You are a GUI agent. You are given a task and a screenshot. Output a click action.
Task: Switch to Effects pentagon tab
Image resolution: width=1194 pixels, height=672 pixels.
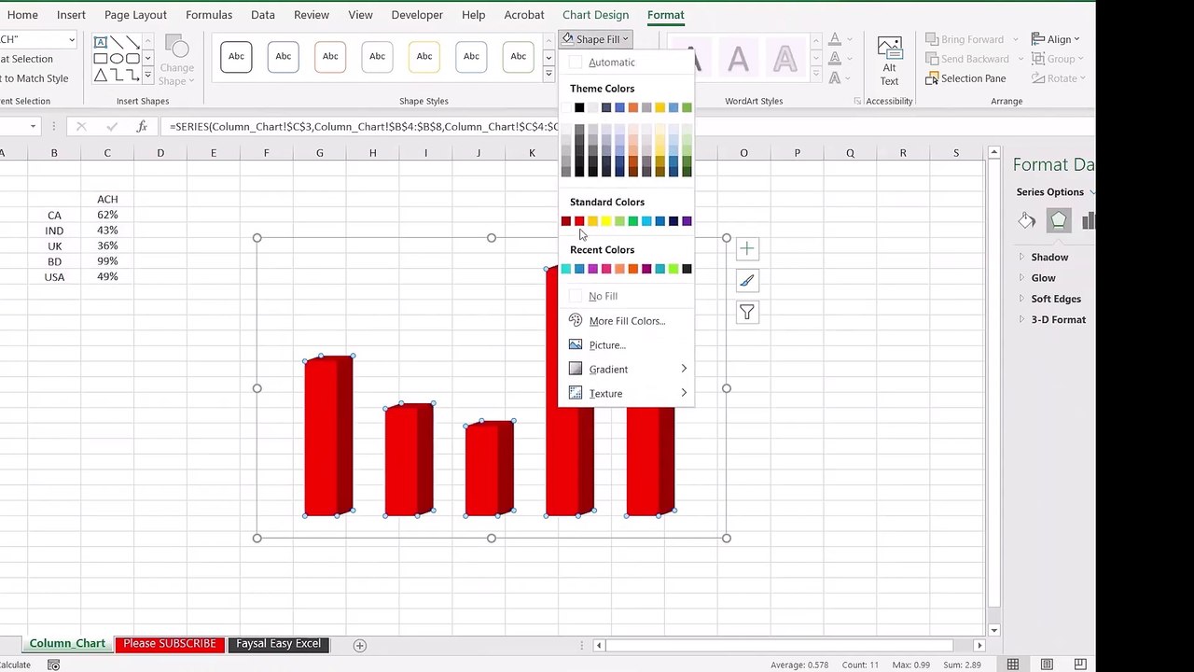point(1058,221)
